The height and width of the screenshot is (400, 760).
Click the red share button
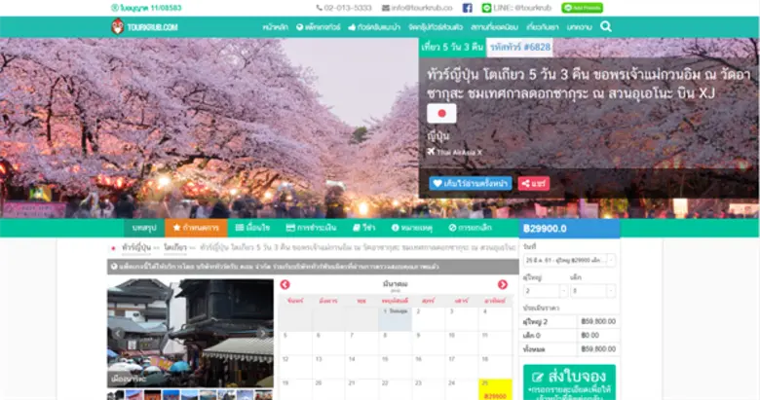[533, 183]
